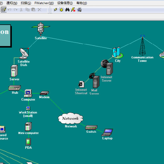Select the Modem device icon
Viewport: 164px width, 164px height.
coord(44,93)
